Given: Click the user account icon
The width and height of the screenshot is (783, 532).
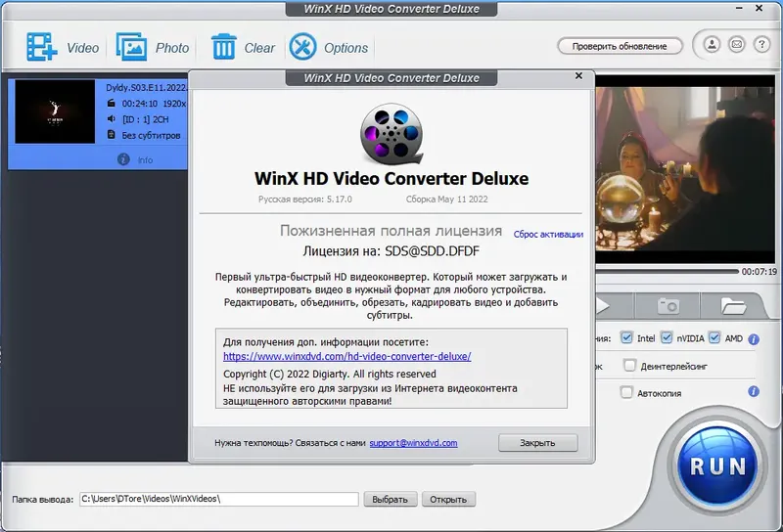Looking at the screenshot, I should 712,45.
